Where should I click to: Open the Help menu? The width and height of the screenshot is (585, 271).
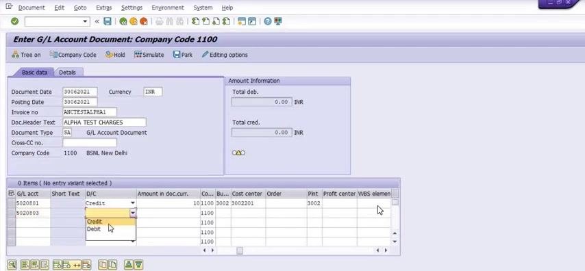(x=227, y=8)
